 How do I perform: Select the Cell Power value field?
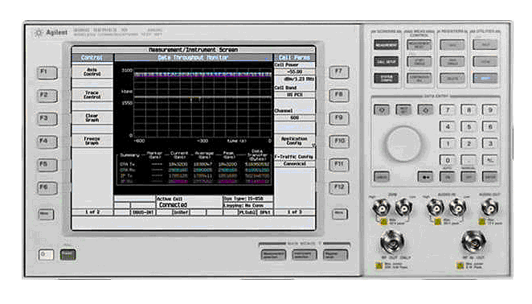tap(294, 72)
